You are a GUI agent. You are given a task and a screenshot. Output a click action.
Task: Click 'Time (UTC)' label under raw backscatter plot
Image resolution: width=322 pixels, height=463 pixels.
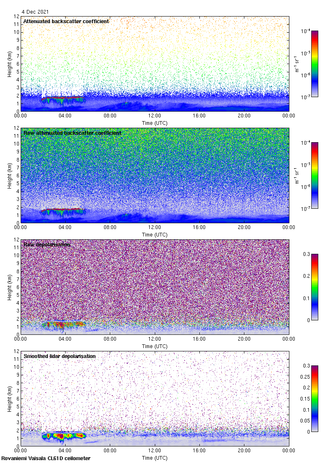tap(154, 235)
